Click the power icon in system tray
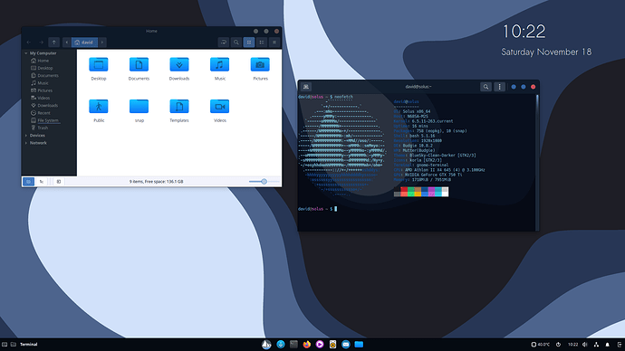625x351 pixels. coord(559,345)
